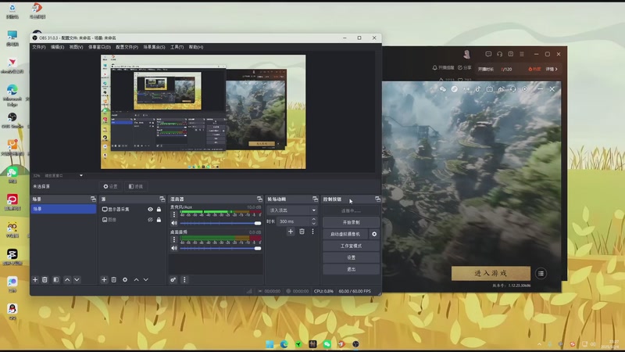625x352 pixels.
Task: Toggle visibility eye of the display capture source
Action: (150, 209)
